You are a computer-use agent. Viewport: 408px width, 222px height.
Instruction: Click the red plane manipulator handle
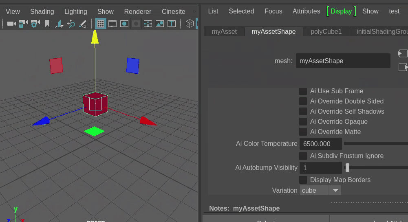coord(56,66)
